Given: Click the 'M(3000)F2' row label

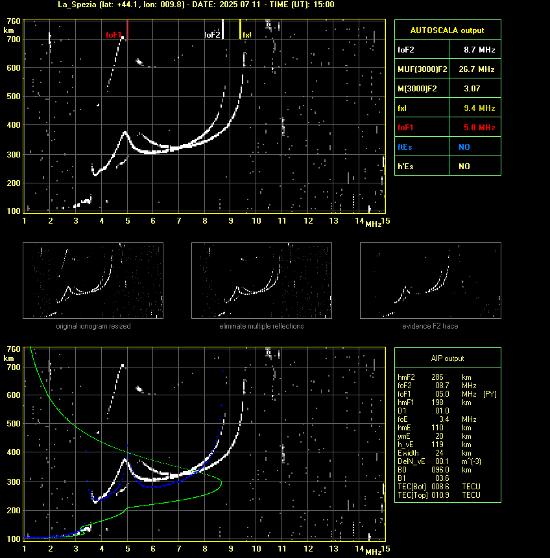Looking at the screenshot, I should [x=417, y=89].
